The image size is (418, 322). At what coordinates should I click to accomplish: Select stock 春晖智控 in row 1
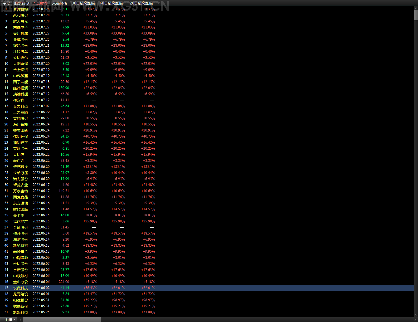(21, 9)
